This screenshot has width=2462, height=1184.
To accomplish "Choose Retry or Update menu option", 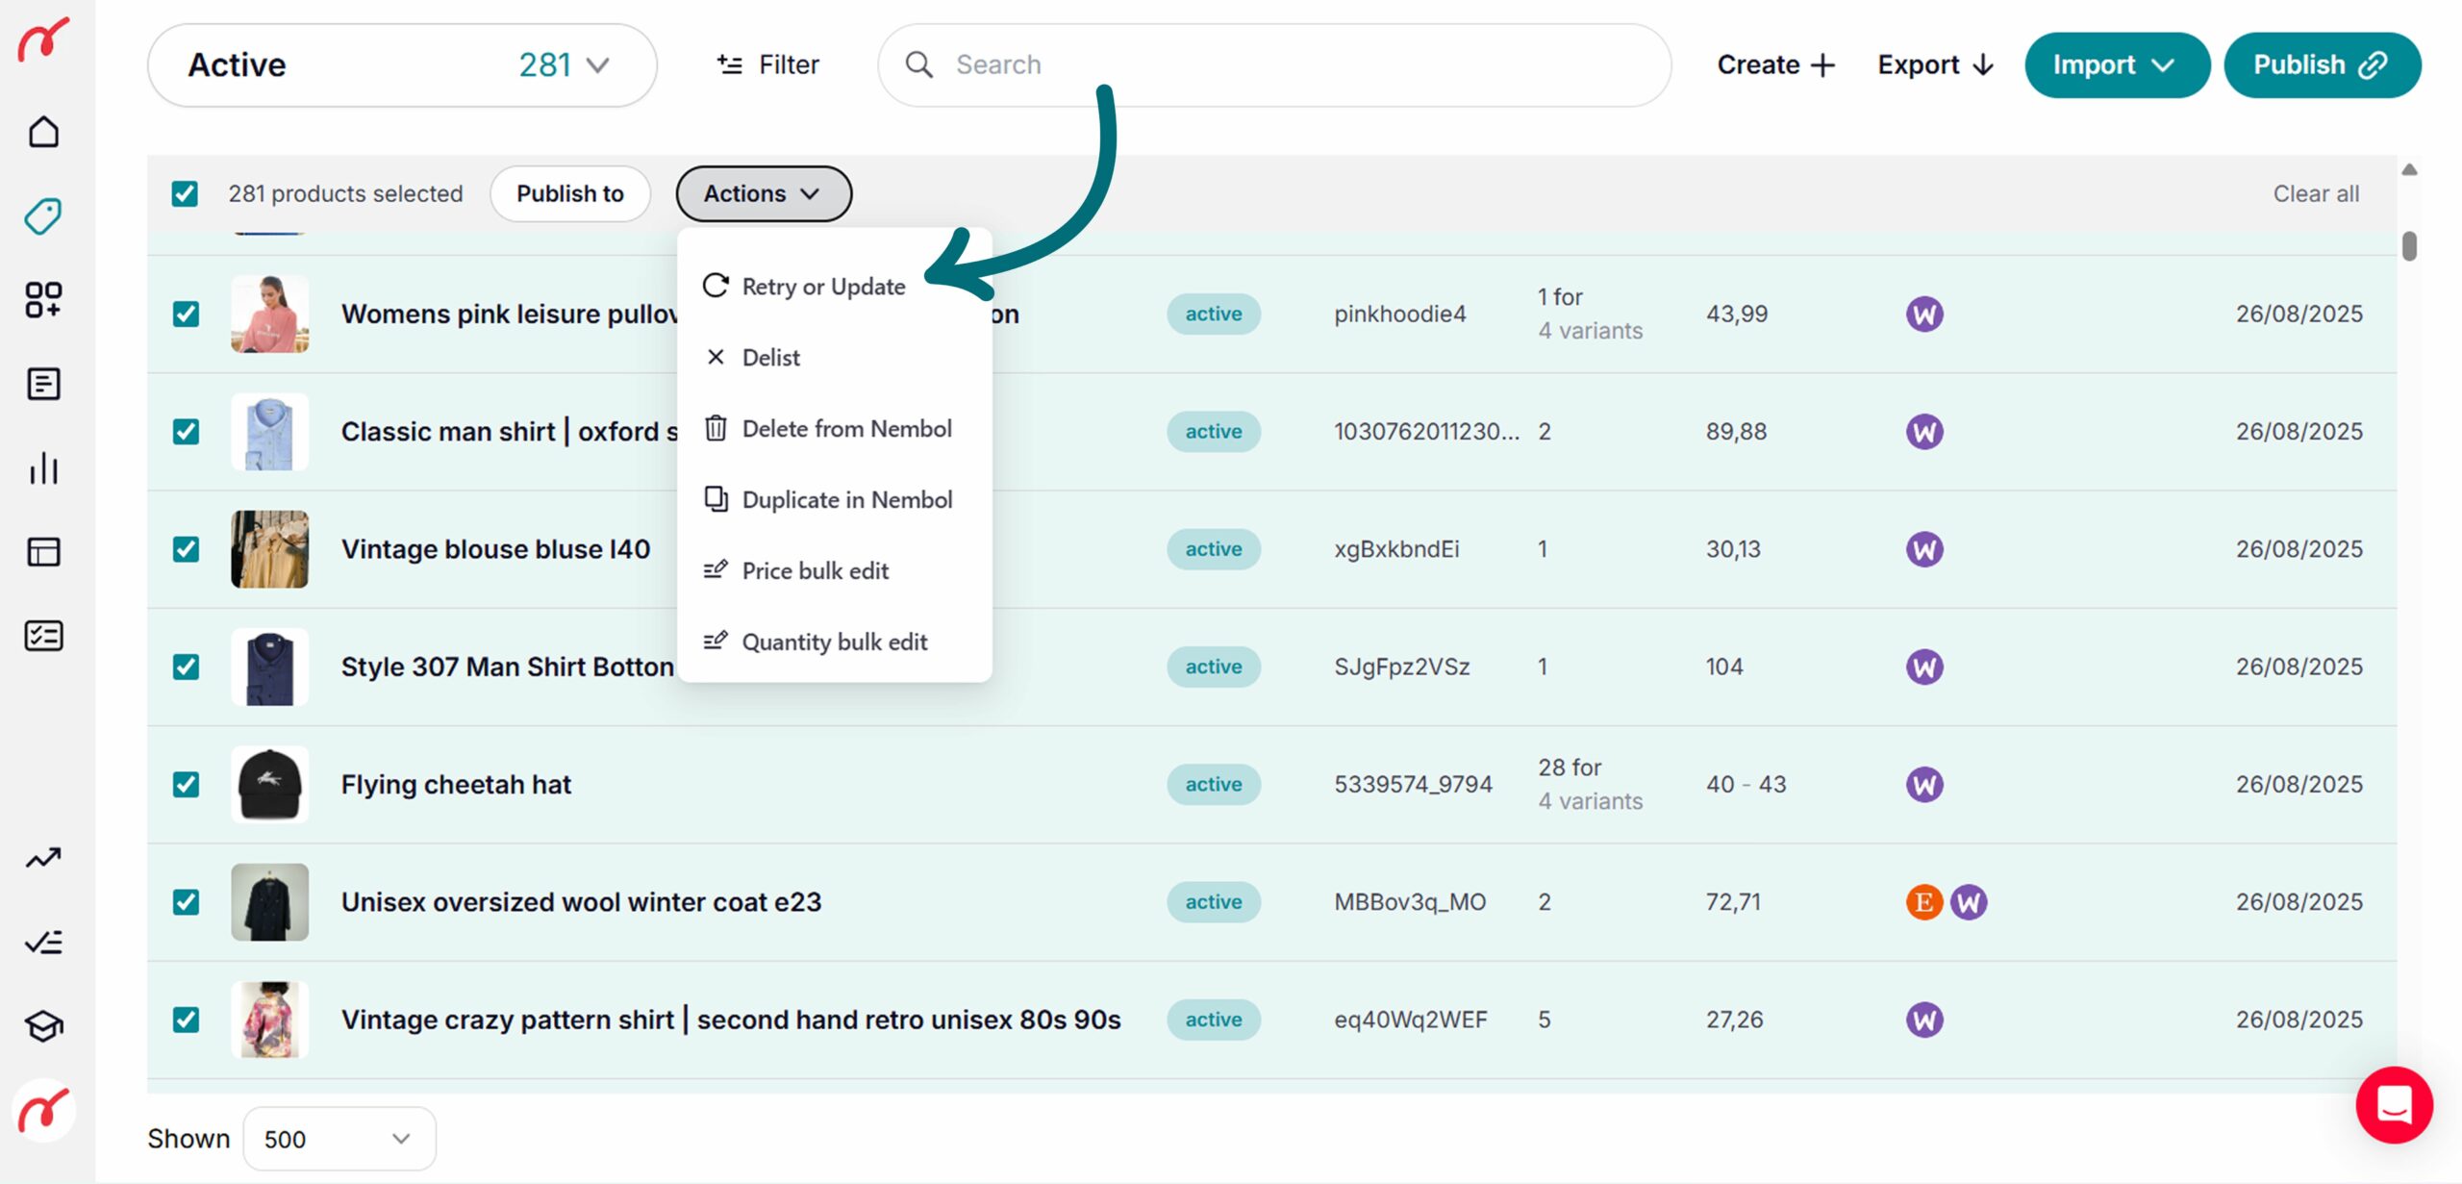I will (823, 287).
